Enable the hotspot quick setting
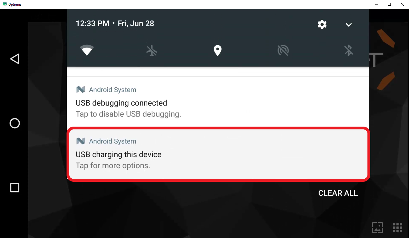 (283, 51)
